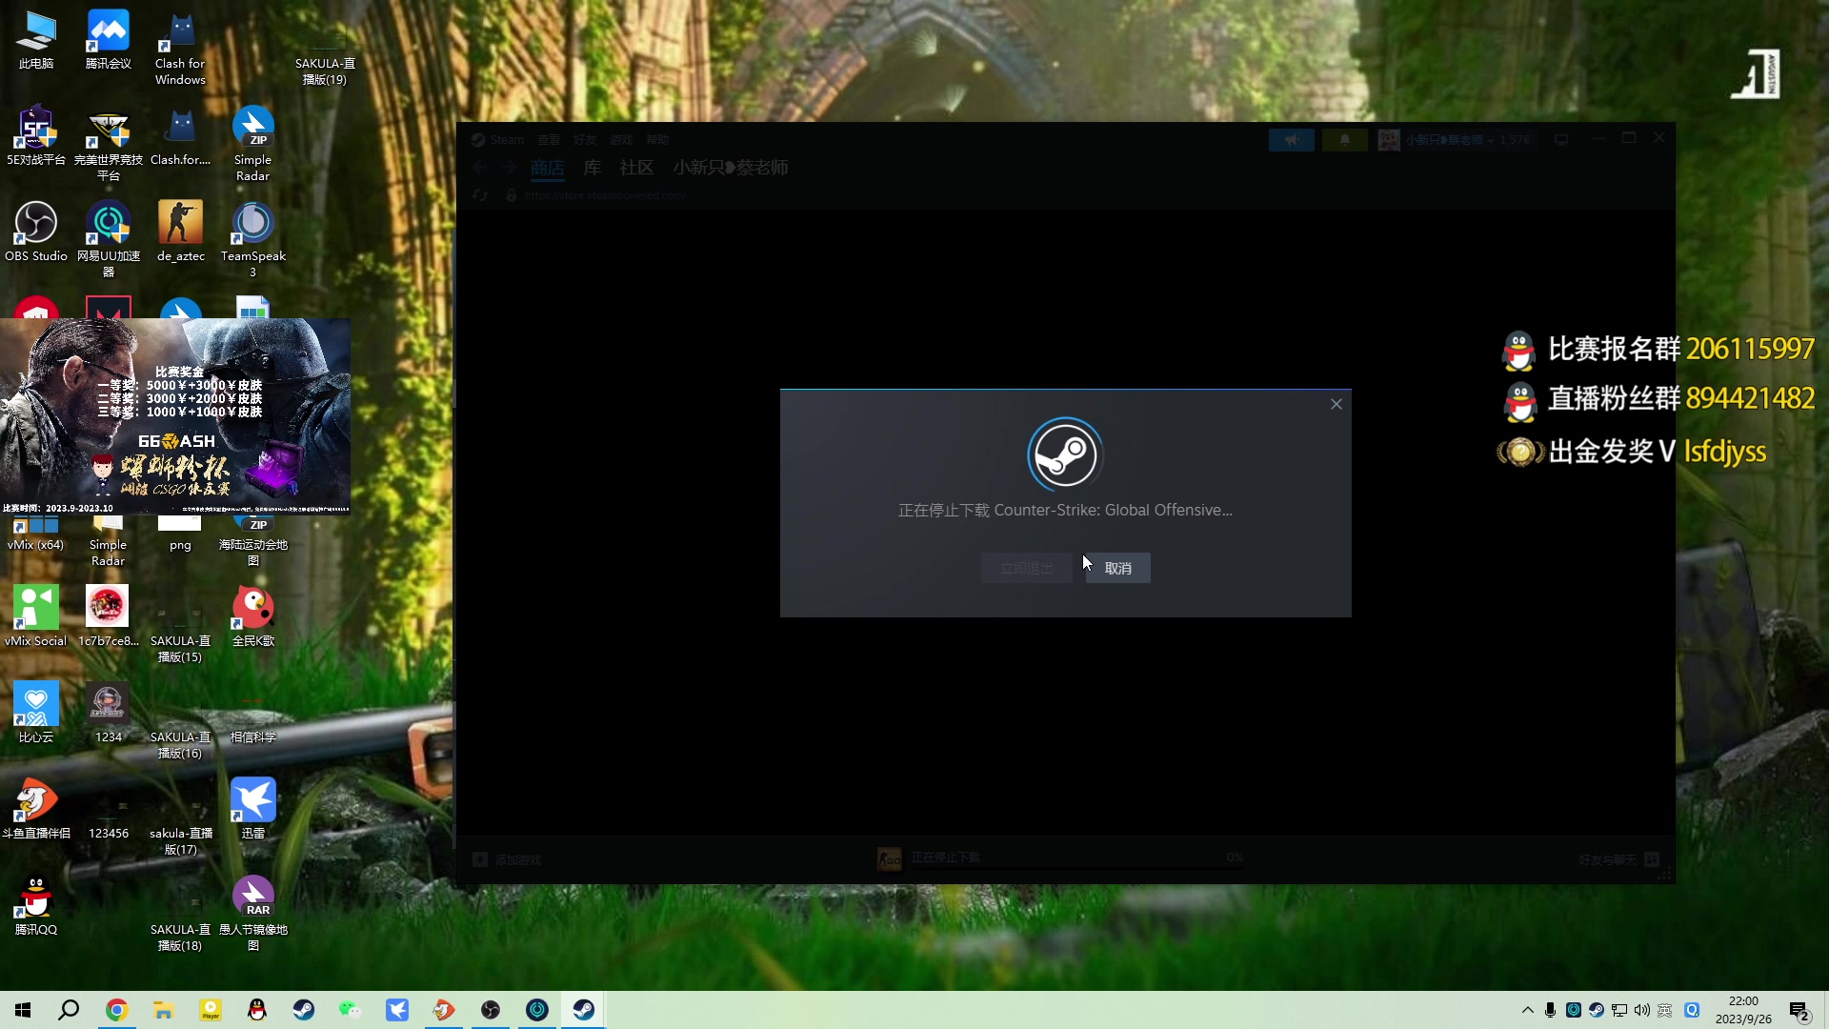Screen dimensions: 1829x1029
Task: Select 迅雷 desktop shortcut
Action: tap(252, 809)
